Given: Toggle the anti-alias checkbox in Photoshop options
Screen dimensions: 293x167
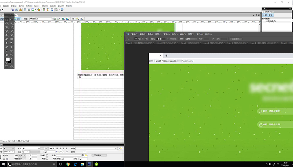Looking at the screenshot, I should pyautogui.click(x=168, y=38).
